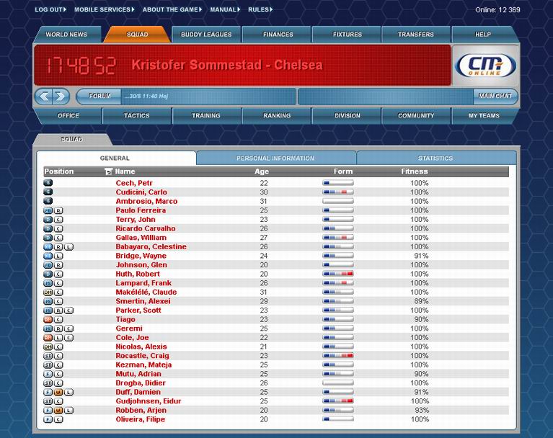Open the Training section

206,115
